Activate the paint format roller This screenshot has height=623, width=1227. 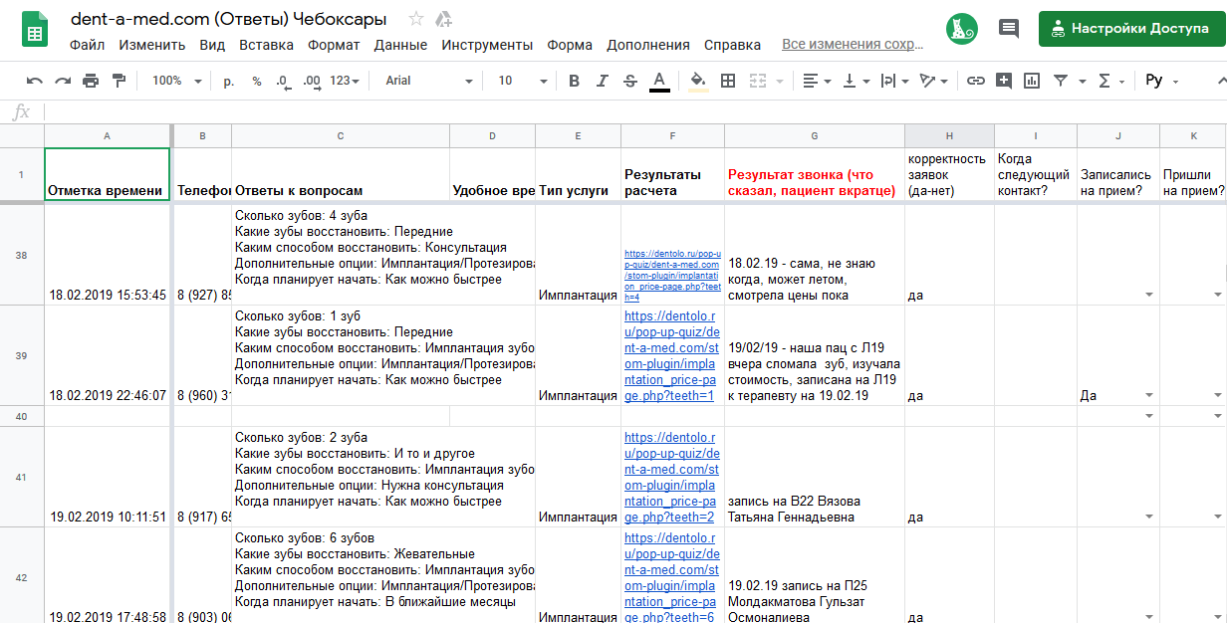(120, 81)
